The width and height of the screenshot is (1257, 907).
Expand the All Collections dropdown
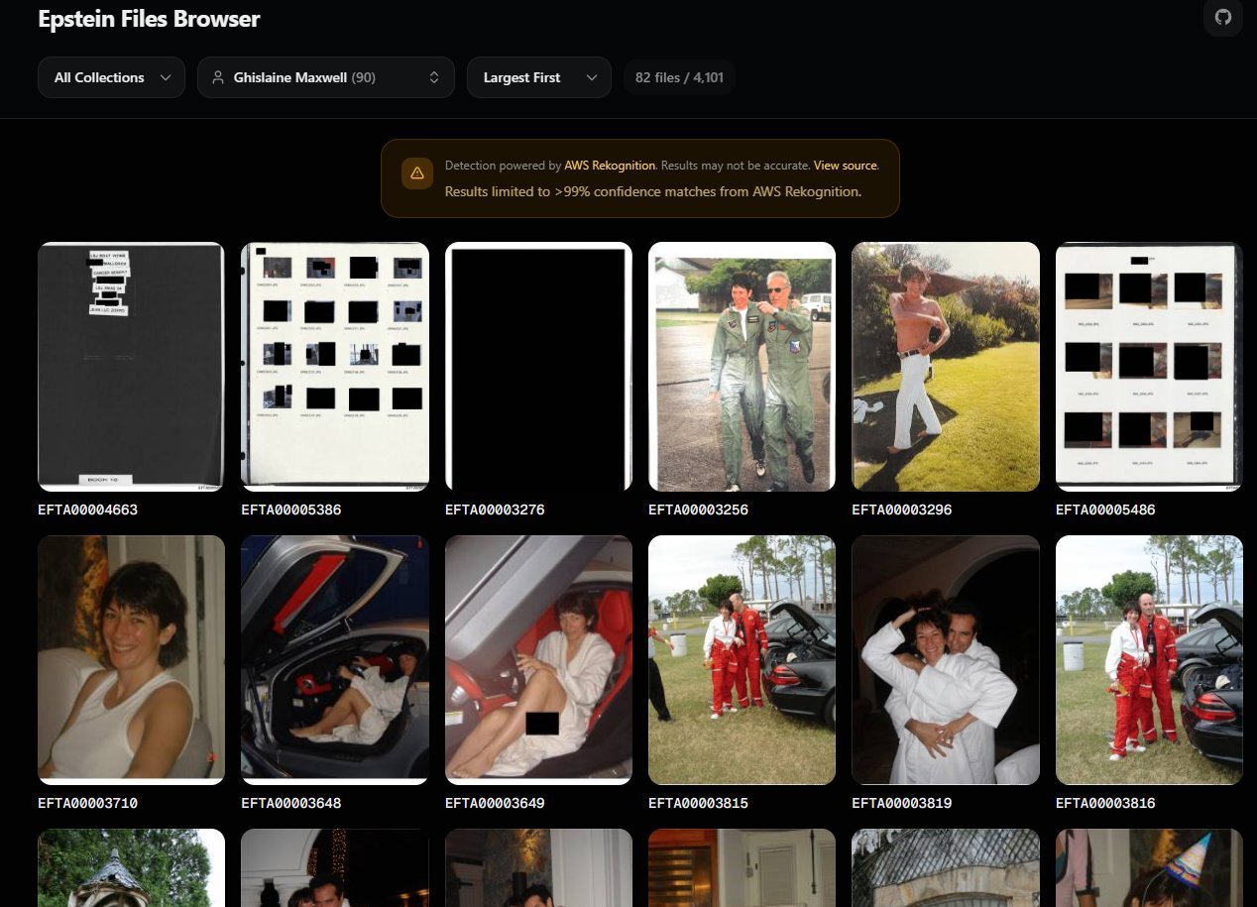tap(111, 77)
